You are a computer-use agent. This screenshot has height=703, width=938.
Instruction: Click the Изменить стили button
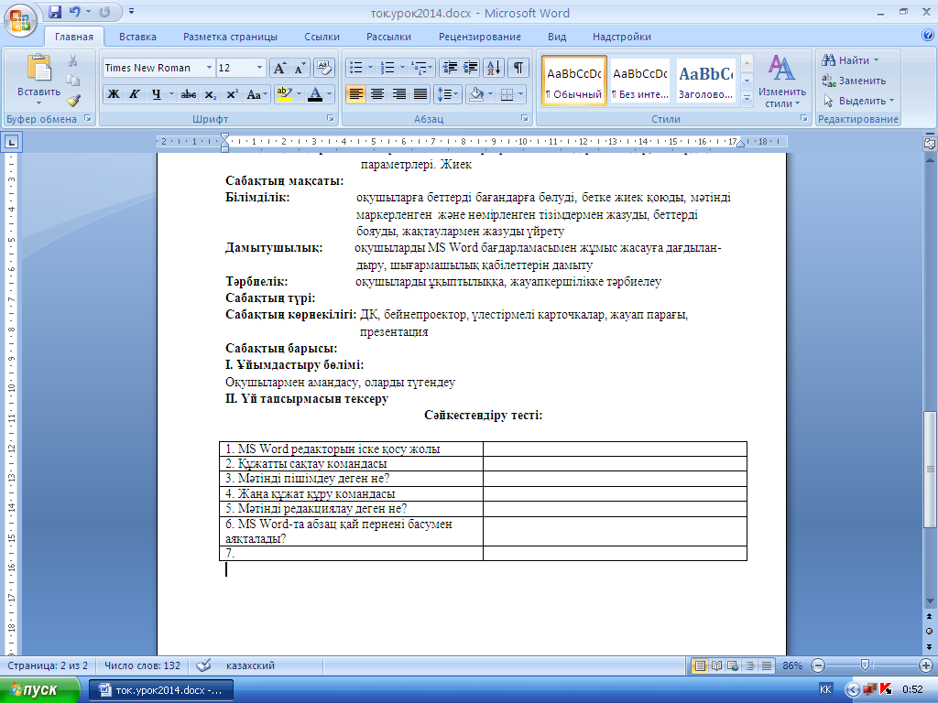click(x=782, y=81)
